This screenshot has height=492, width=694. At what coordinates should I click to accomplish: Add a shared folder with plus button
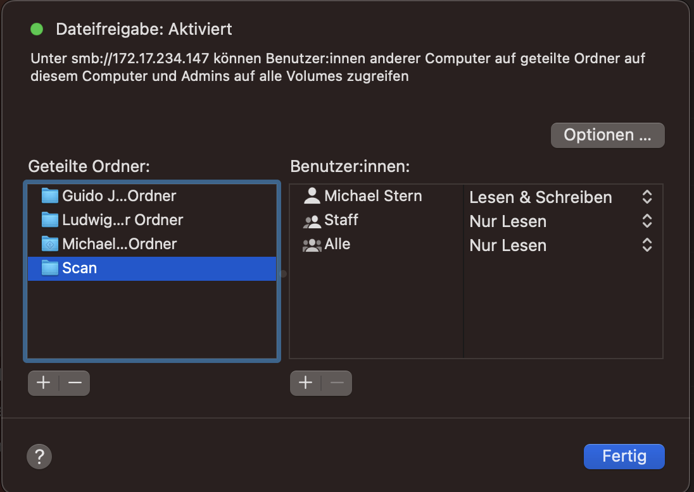[43, 383]
